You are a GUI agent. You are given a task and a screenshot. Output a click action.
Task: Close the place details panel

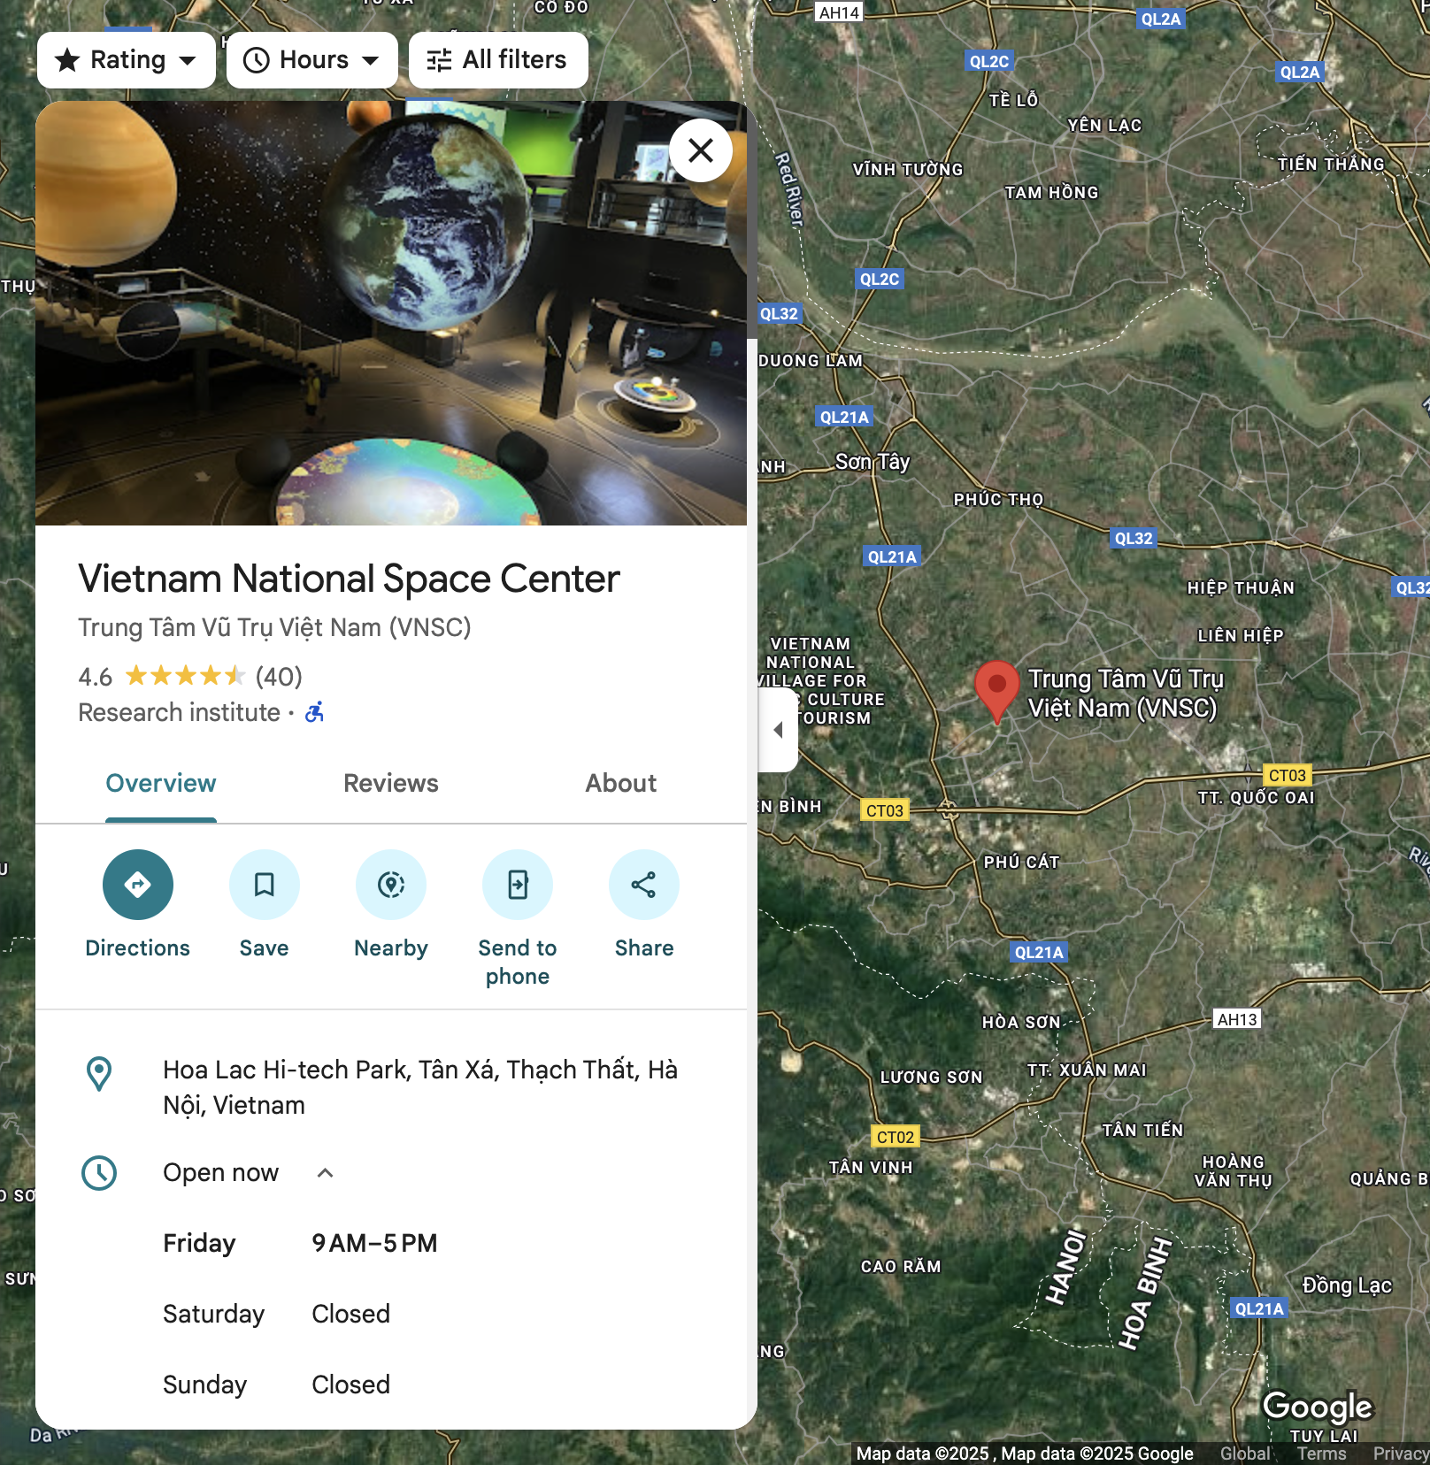click(x=701, y=150)
